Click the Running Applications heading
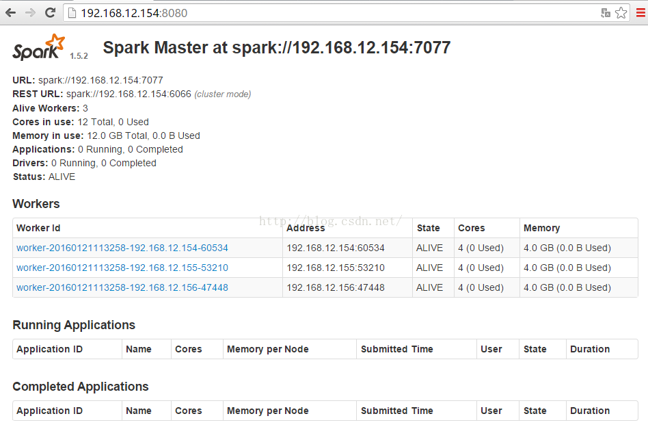 74,325
